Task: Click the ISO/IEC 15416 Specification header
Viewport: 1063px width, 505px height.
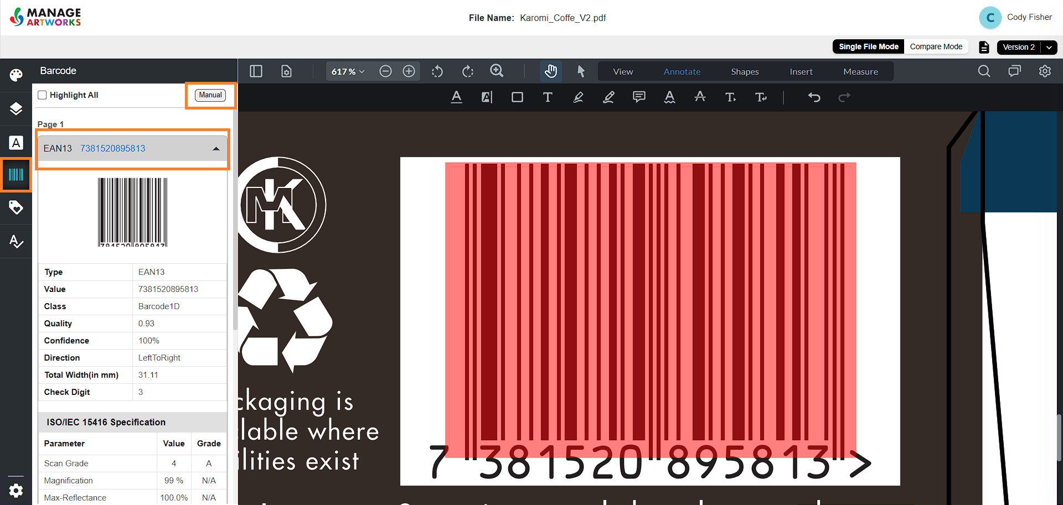Action: tap(132, 422)
